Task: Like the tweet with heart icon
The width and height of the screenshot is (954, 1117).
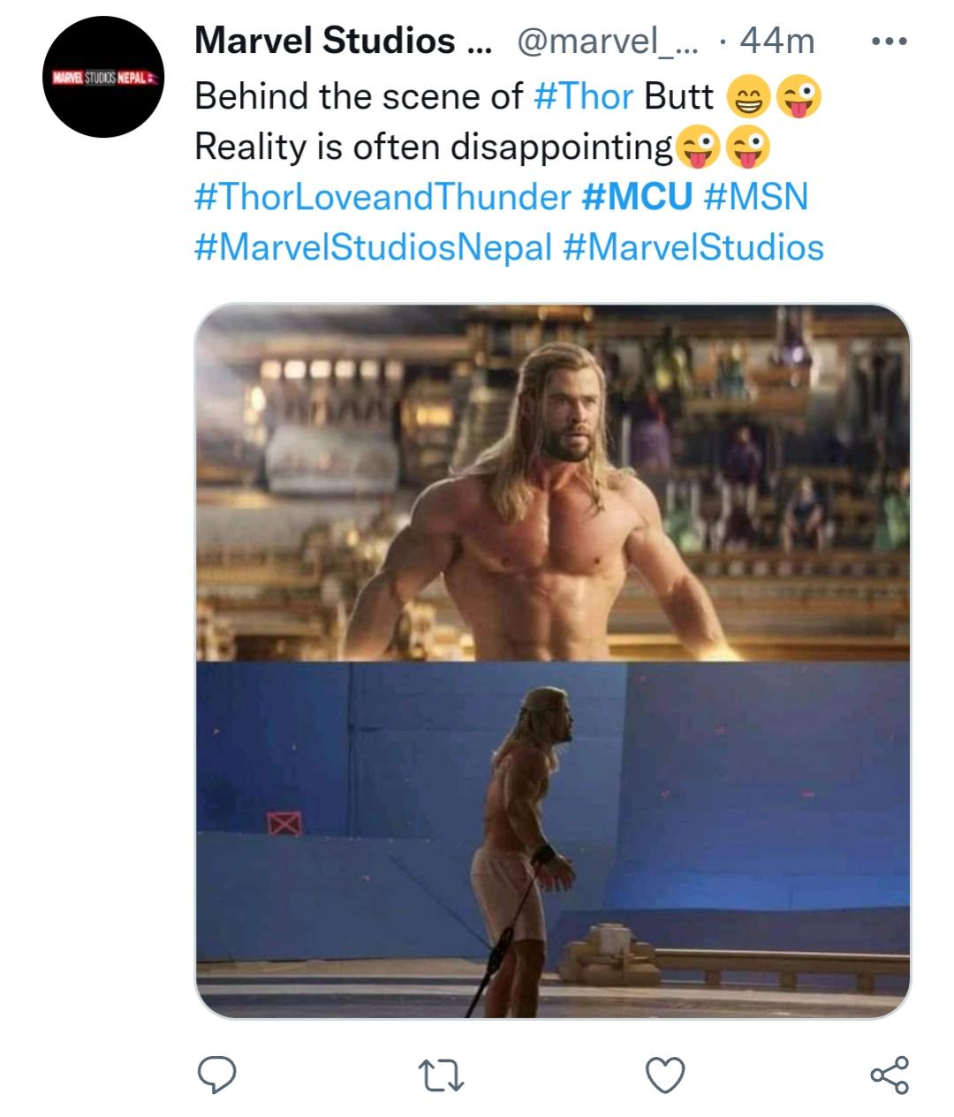Action: (x=665, y=1075)
